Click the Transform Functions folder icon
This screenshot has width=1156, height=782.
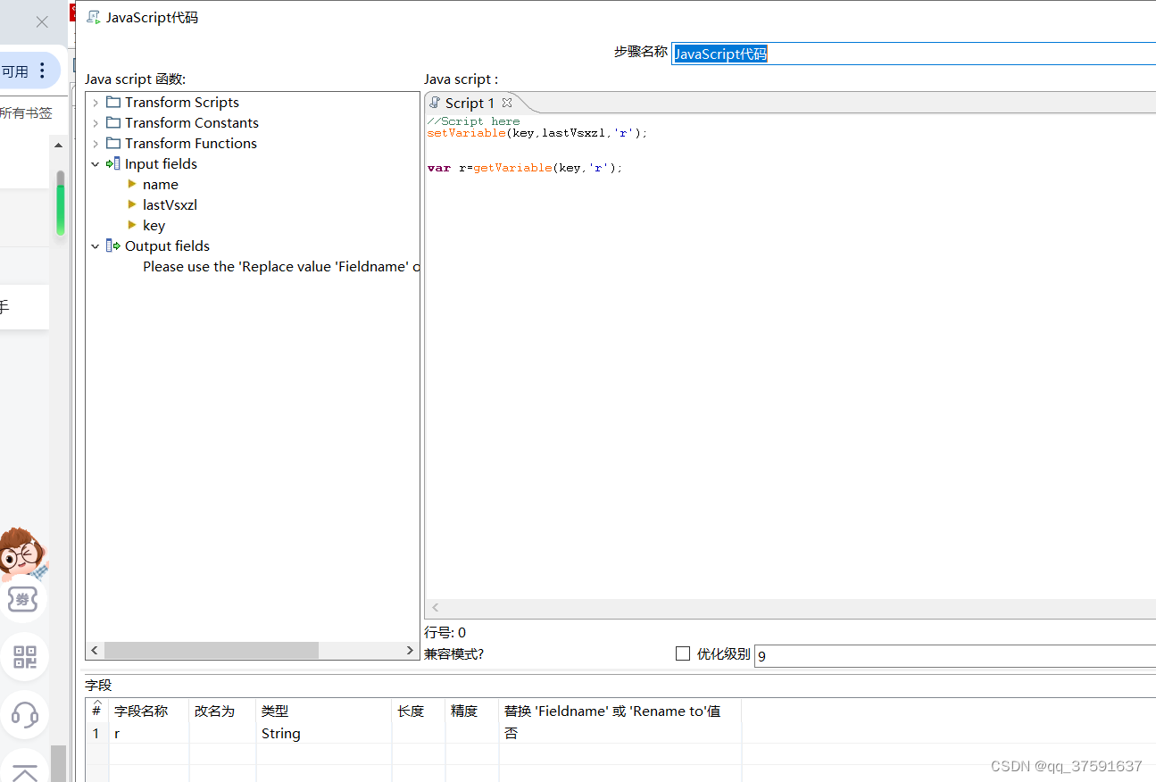click(x=113, y=143)
